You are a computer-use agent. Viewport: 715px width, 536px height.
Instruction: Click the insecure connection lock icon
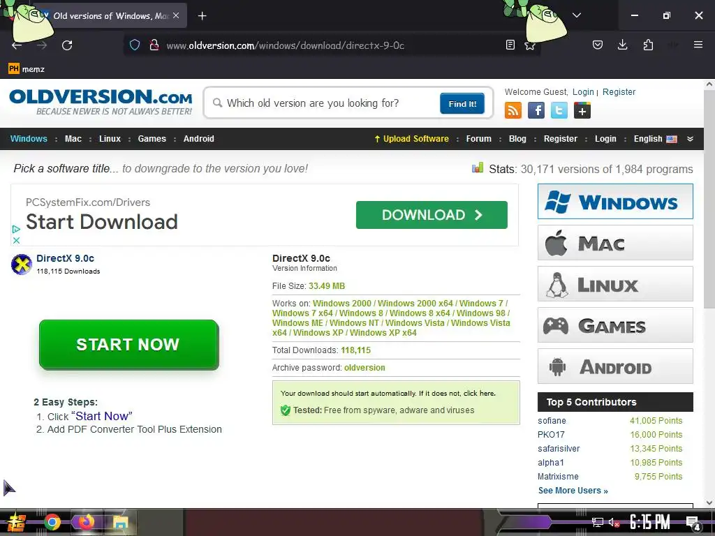point(154,45)
